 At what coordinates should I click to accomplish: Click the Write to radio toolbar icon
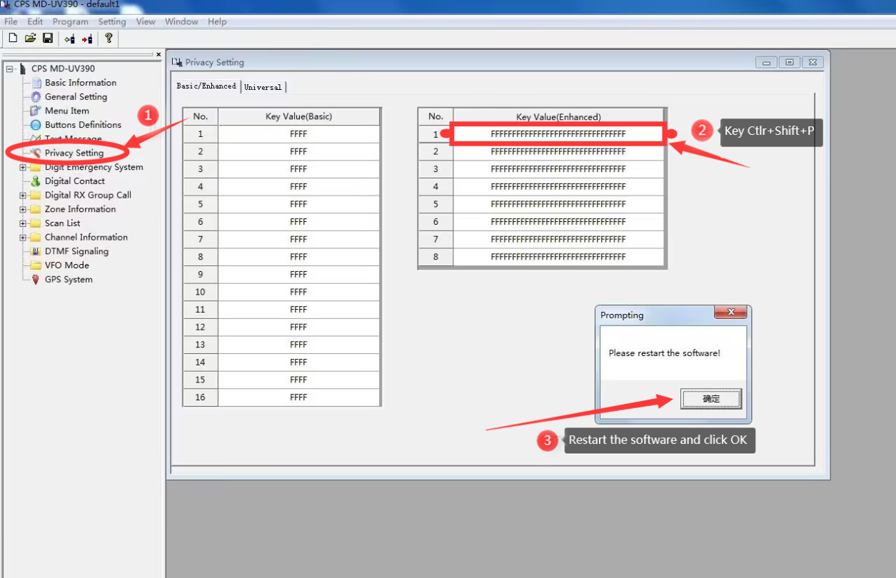point(86,39)
